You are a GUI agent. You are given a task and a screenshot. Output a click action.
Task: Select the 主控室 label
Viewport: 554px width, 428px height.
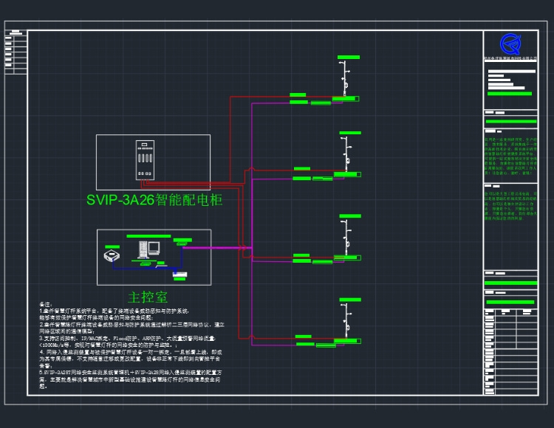tap(148, 297)
